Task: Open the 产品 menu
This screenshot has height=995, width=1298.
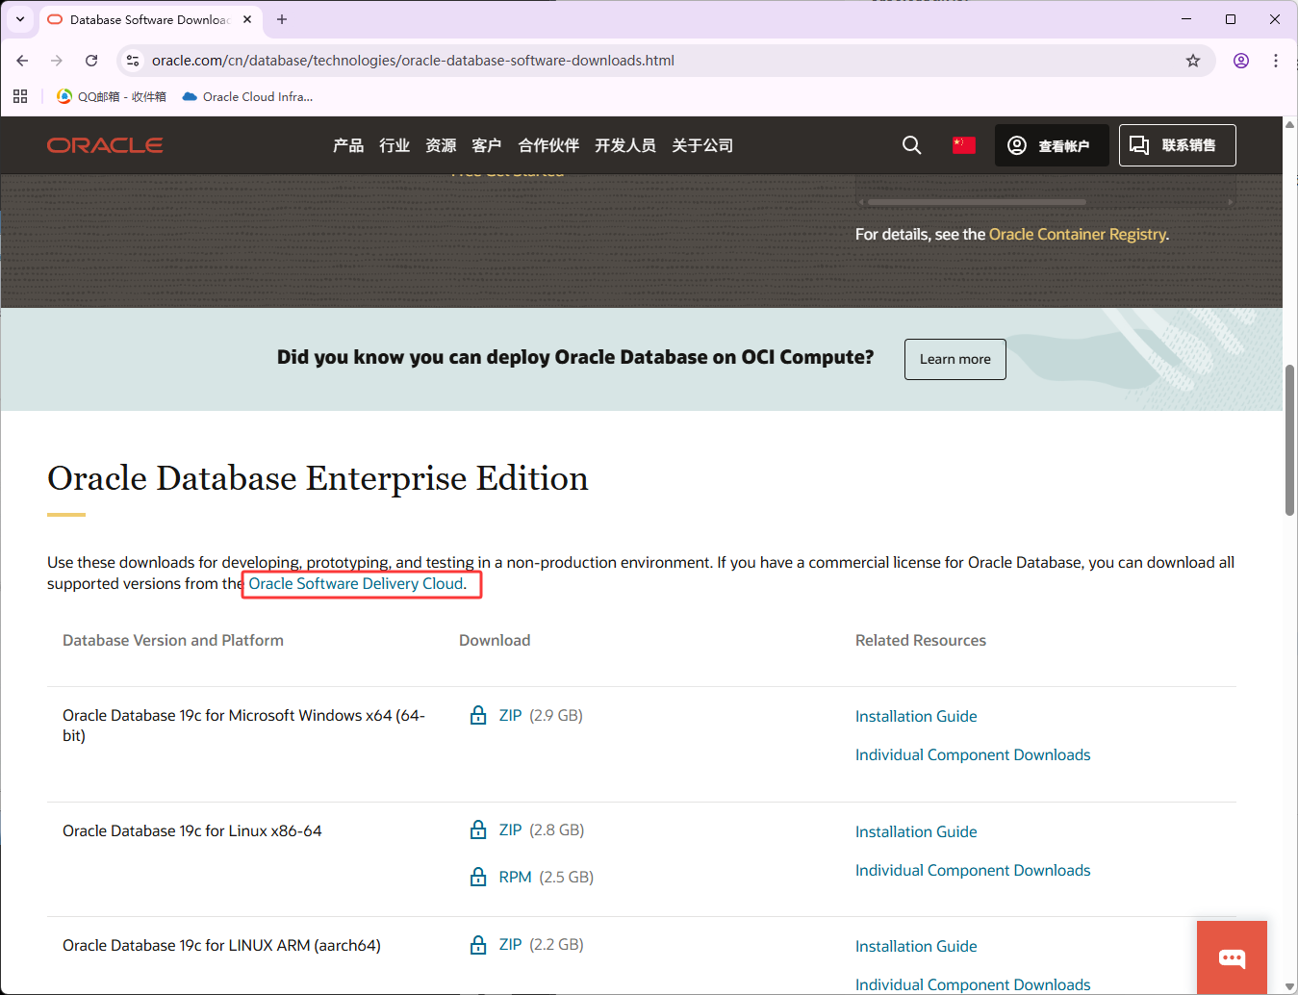Action: click(348, 145)
